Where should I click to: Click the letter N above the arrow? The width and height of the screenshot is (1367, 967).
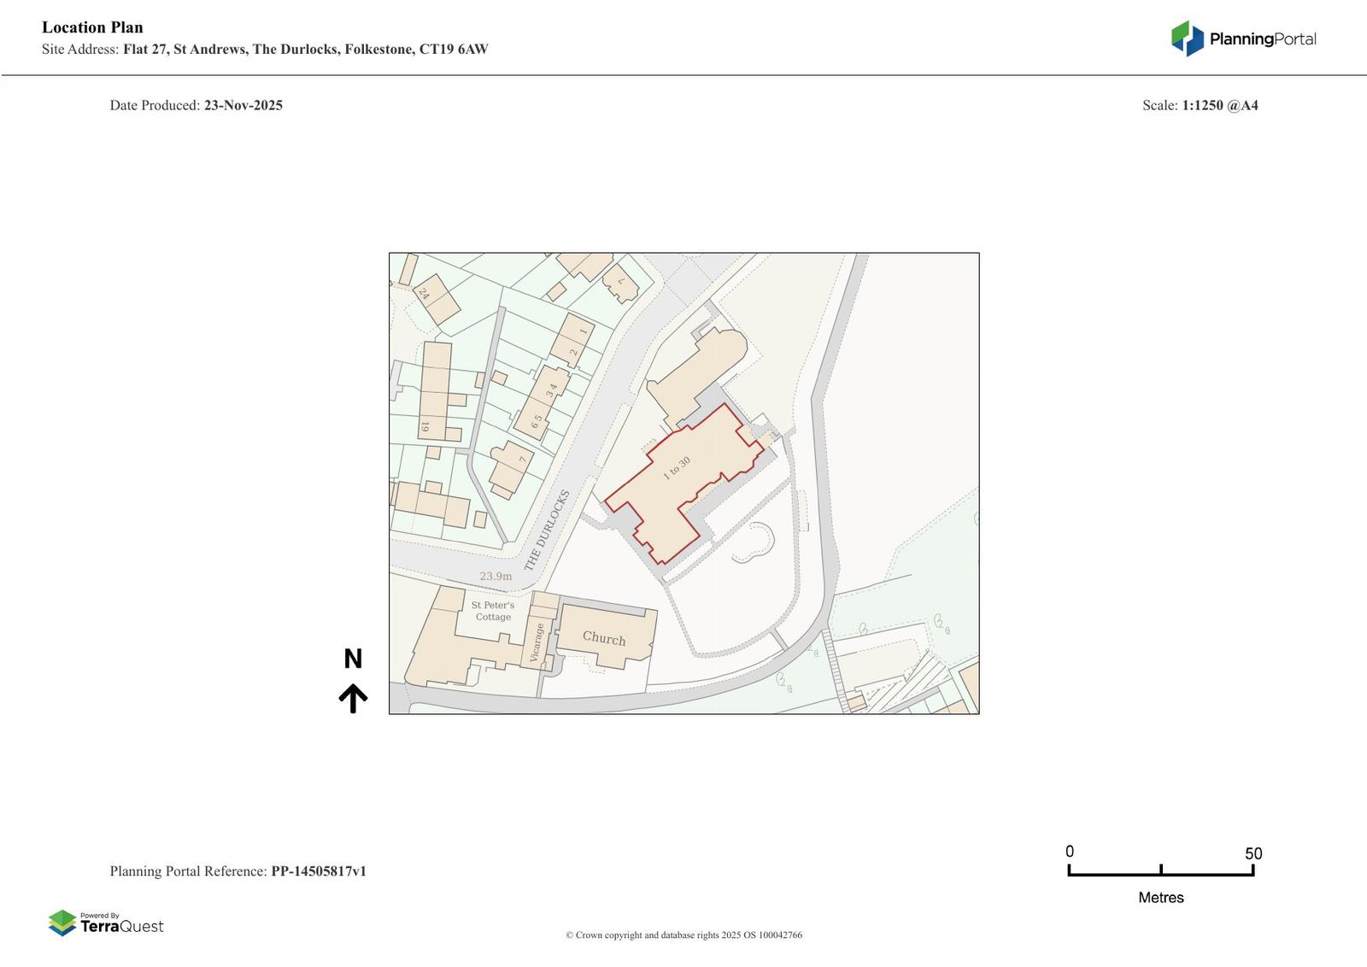pos(353,659)
